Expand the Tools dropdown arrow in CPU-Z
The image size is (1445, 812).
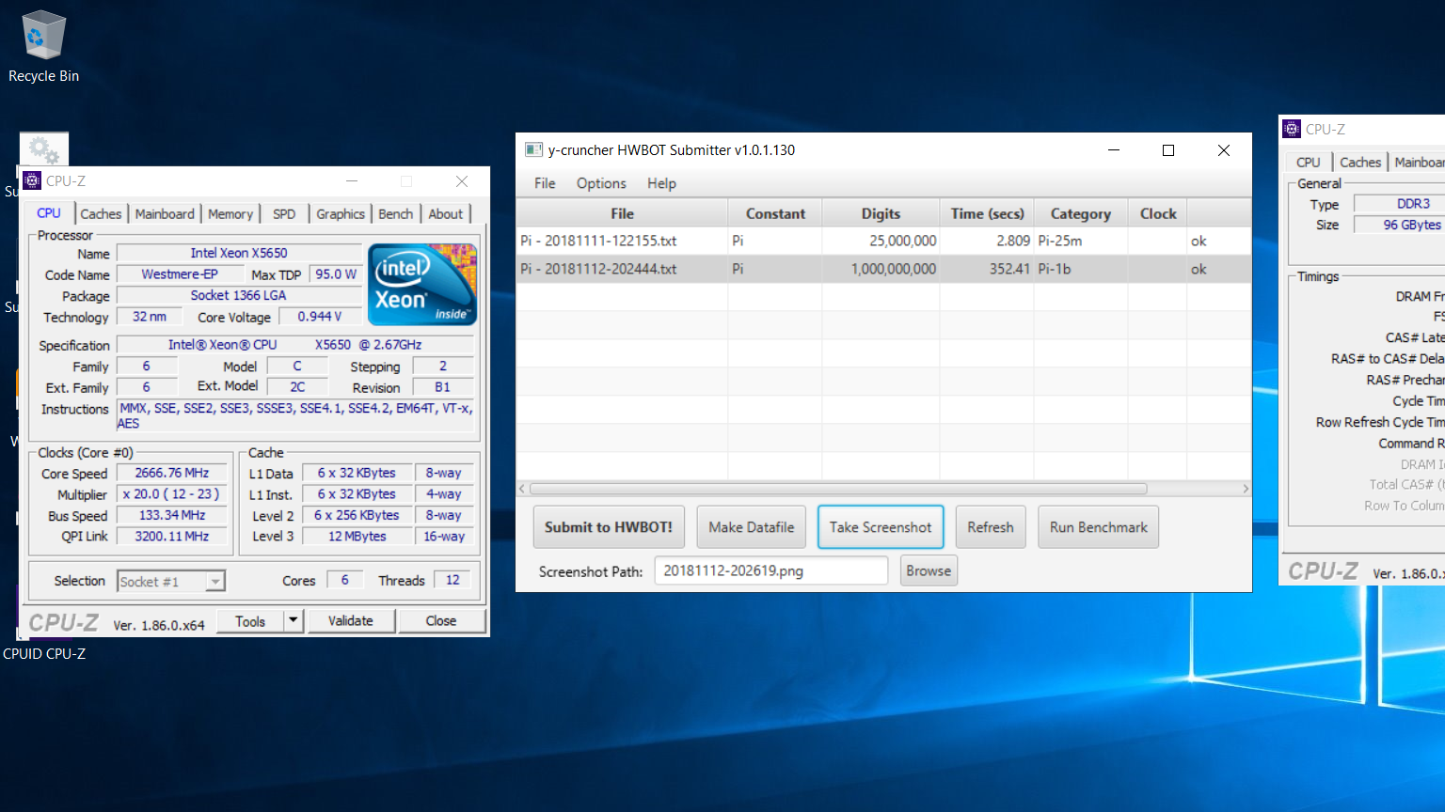coord(294,621)
